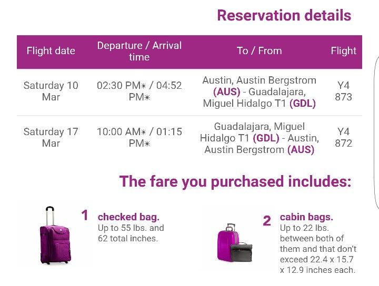The width and height of the screenshot is (379, 286).
Task: Click the Reservation details heading
Action: (284, 15)
